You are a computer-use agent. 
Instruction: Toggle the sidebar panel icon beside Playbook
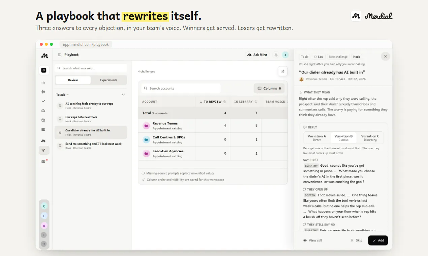click(60, 55)
